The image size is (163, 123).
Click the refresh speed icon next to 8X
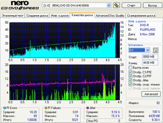[155, 50]
